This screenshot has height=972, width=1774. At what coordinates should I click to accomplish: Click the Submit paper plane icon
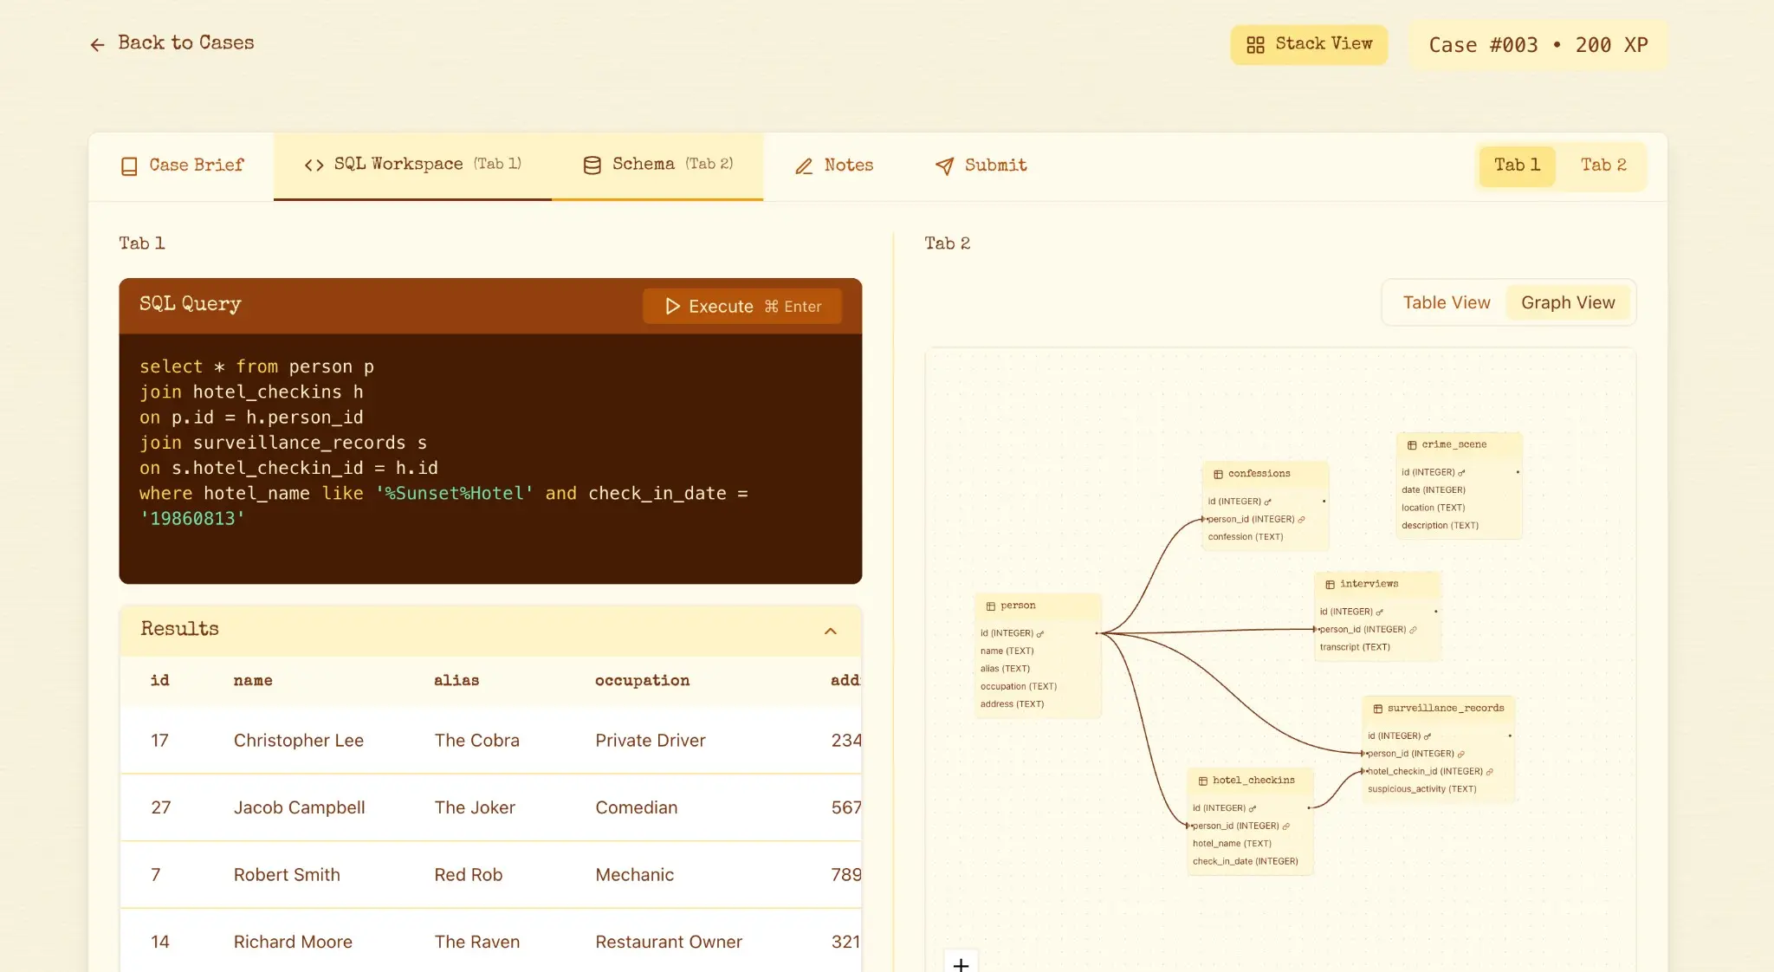point(944,165)
